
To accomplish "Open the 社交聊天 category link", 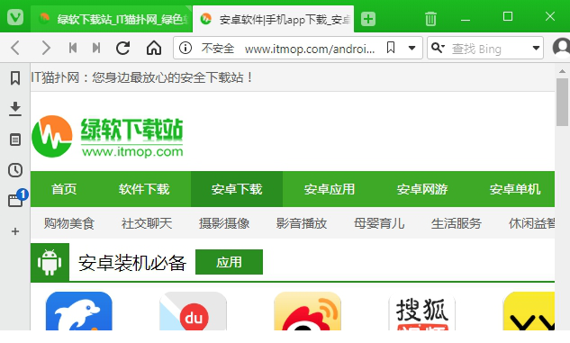I will coord(147,223).
